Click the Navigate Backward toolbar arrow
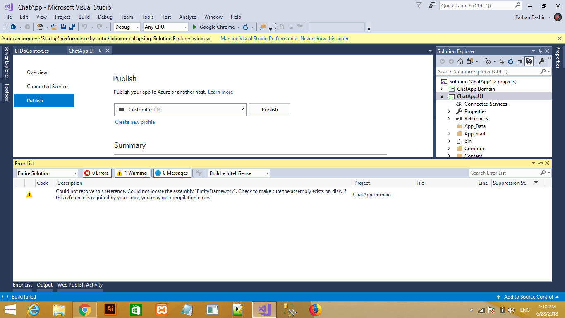 tap(13, 27)
